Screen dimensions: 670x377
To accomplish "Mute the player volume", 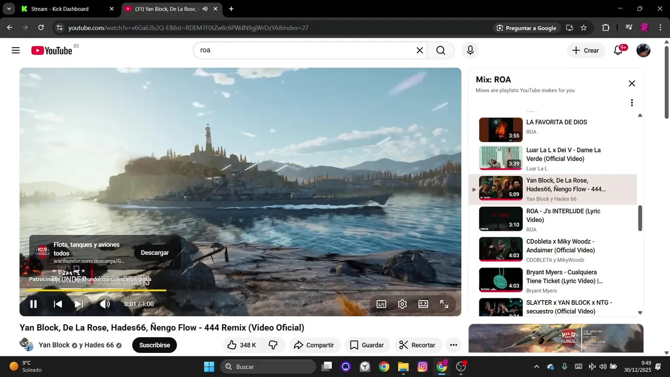I will pyautogui.click(x=105, y=304).
